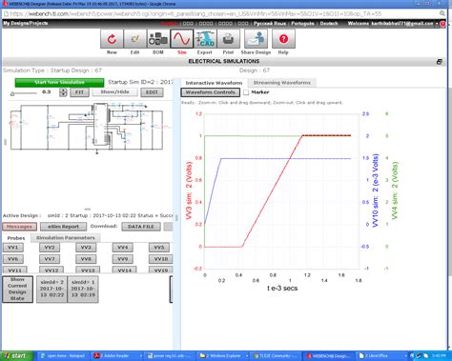Open the Share Design icon
This screenshot has height=361, width=452.
[x=256, y=39]
